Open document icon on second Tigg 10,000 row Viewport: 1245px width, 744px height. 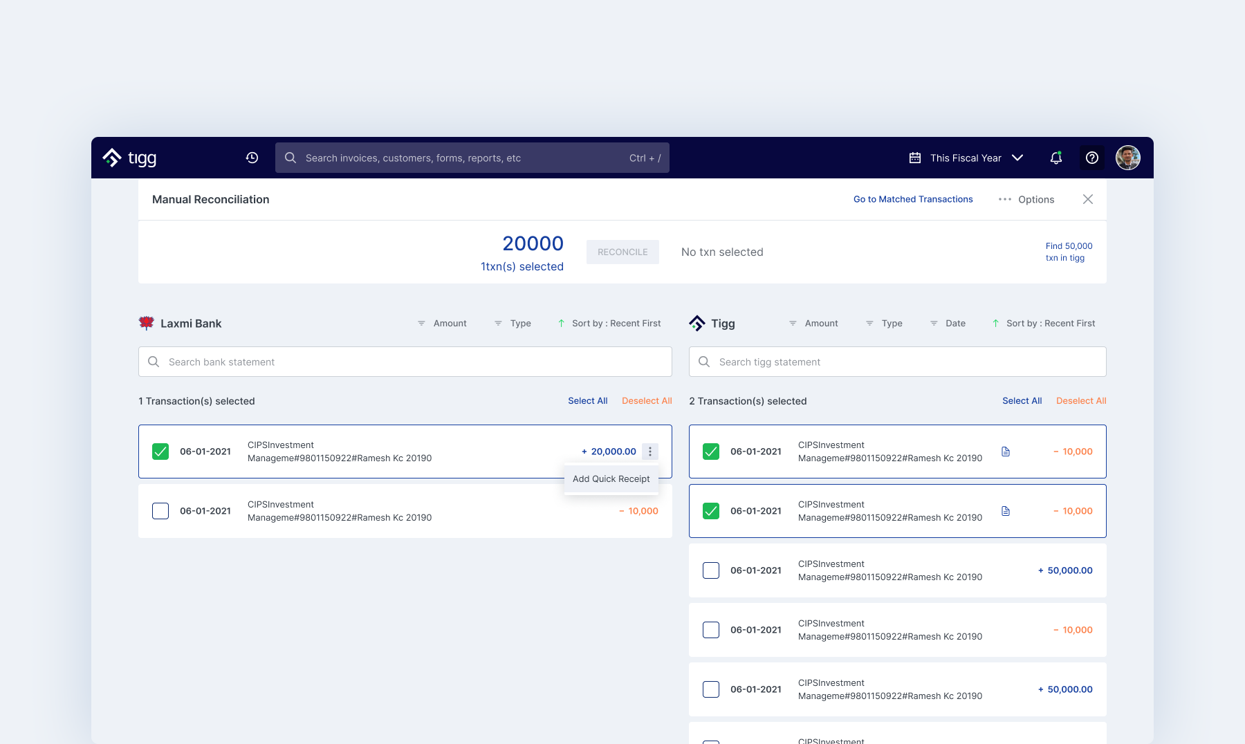point(1006,511)
